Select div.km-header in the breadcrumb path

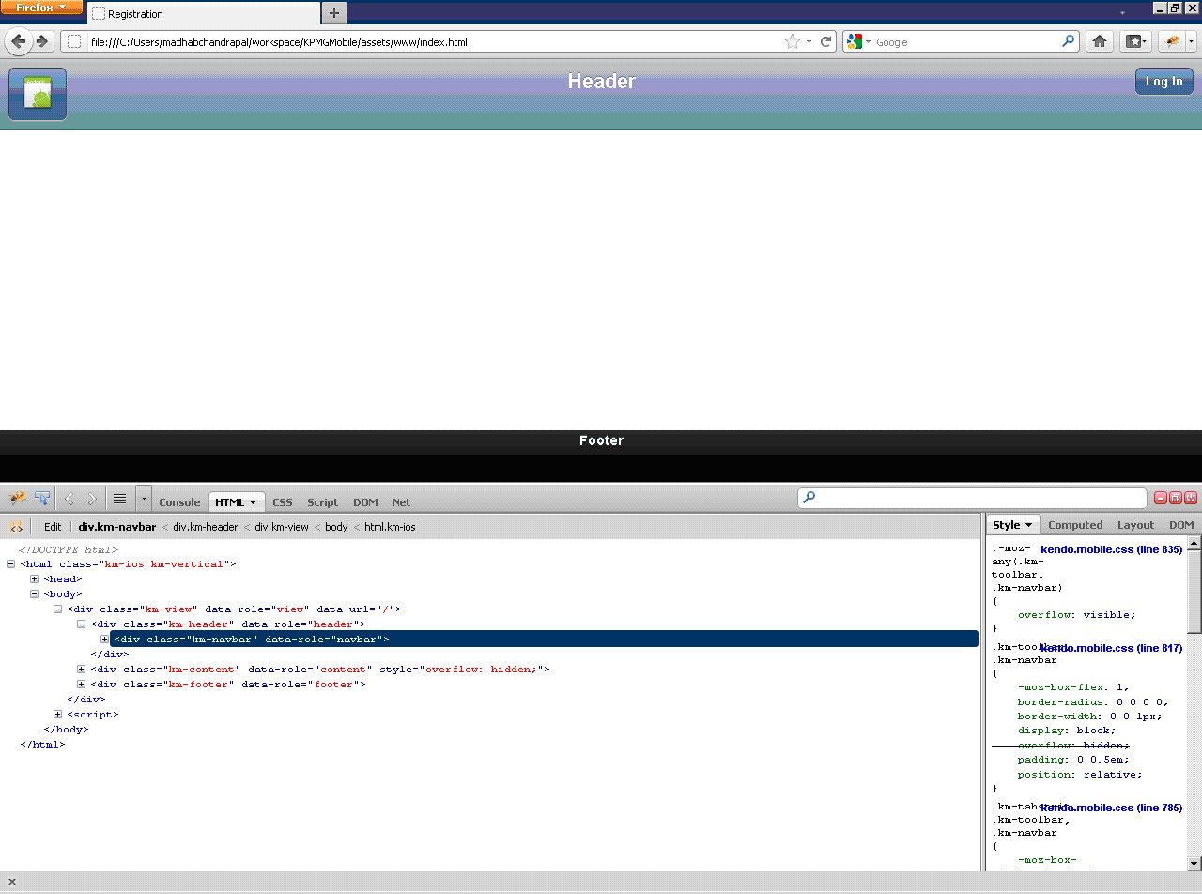click(x=206, y=527)
